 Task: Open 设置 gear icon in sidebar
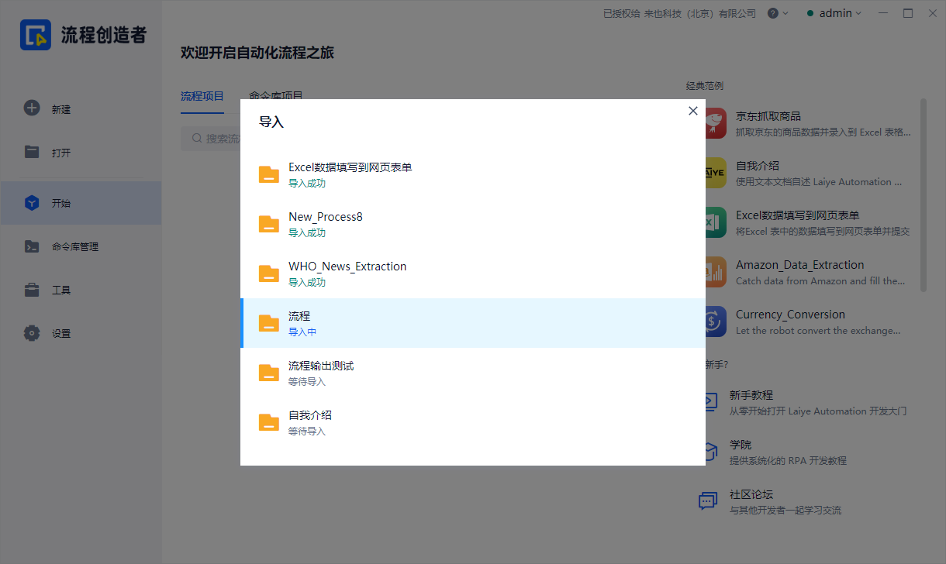tap(32, 333)
